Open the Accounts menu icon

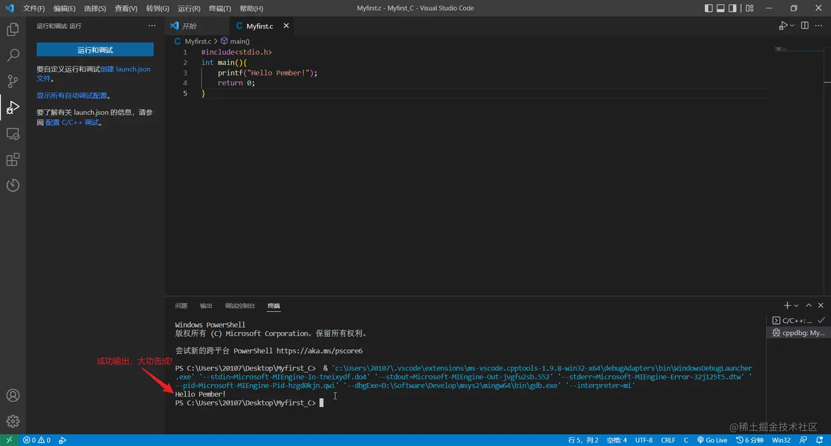coord(13,395)
